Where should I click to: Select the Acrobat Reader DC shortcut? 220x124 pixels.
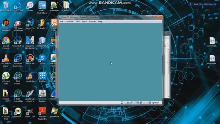click(x=42, y=114)
